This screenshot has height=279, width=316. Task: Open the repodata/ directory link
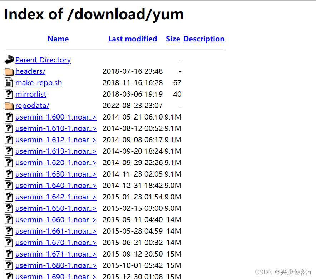pos(32,106)
